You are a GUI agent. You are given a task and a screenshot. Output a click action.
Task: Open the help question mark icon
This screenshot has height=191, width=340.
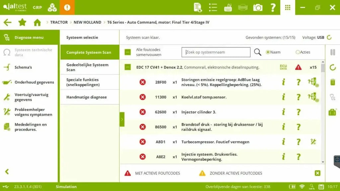tap(273, 7)
